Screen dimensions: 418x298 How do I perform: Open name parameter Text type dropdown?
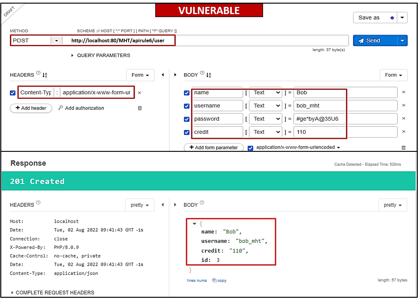265,93
